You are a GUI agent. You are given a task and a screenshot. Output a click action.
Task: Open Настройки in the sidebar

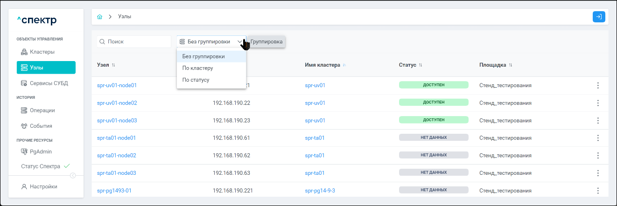pos(43,186)
